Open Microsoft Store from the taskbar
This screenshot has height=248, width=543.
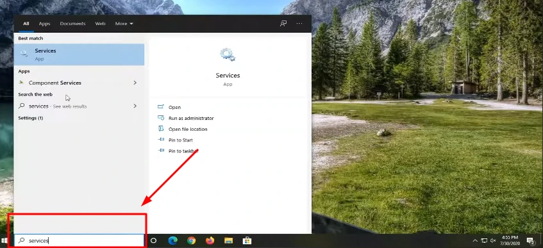pos(247,240)
